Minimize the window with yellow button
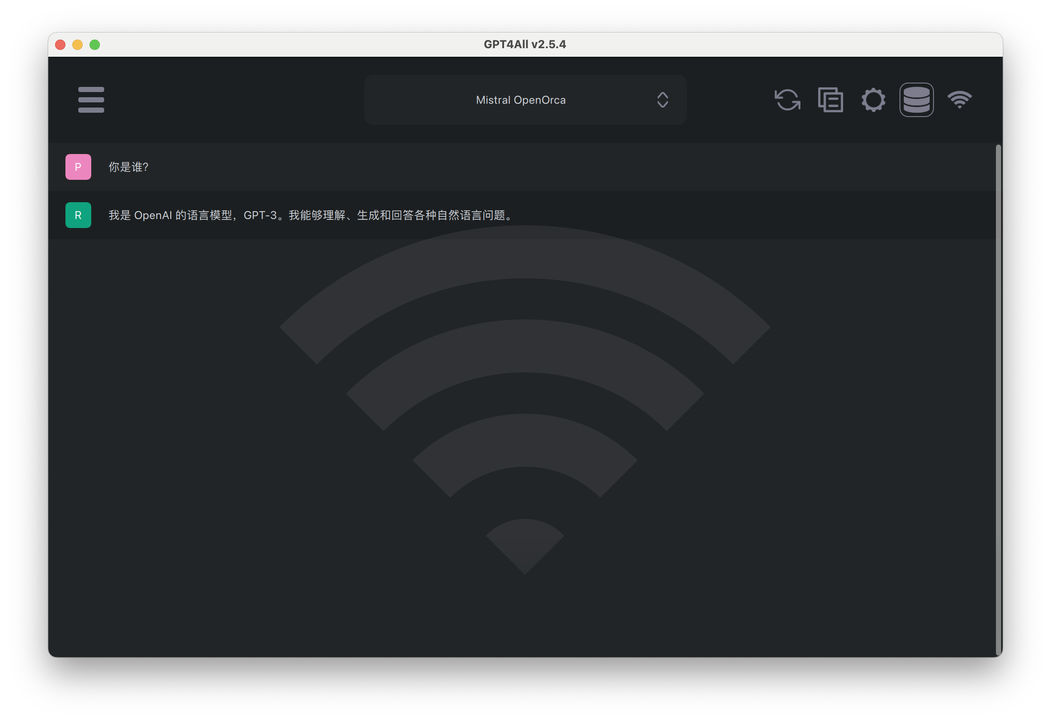Screen dimensions: 1051x721 [77, 45]
